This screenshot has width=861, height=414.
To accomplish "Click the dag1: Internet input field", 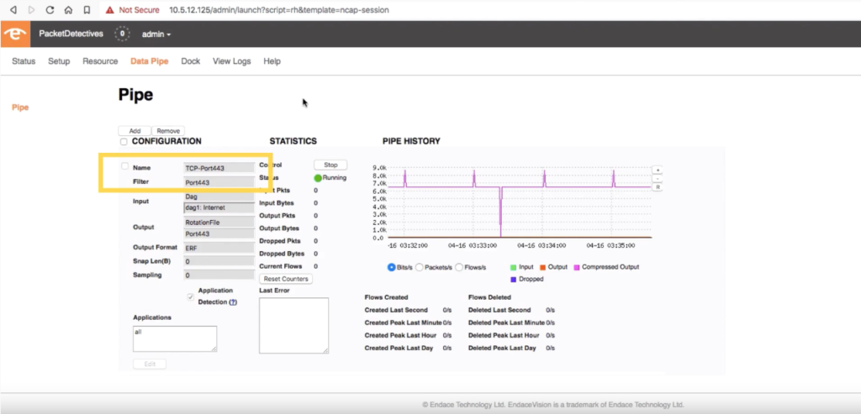I will click(219, 207).
